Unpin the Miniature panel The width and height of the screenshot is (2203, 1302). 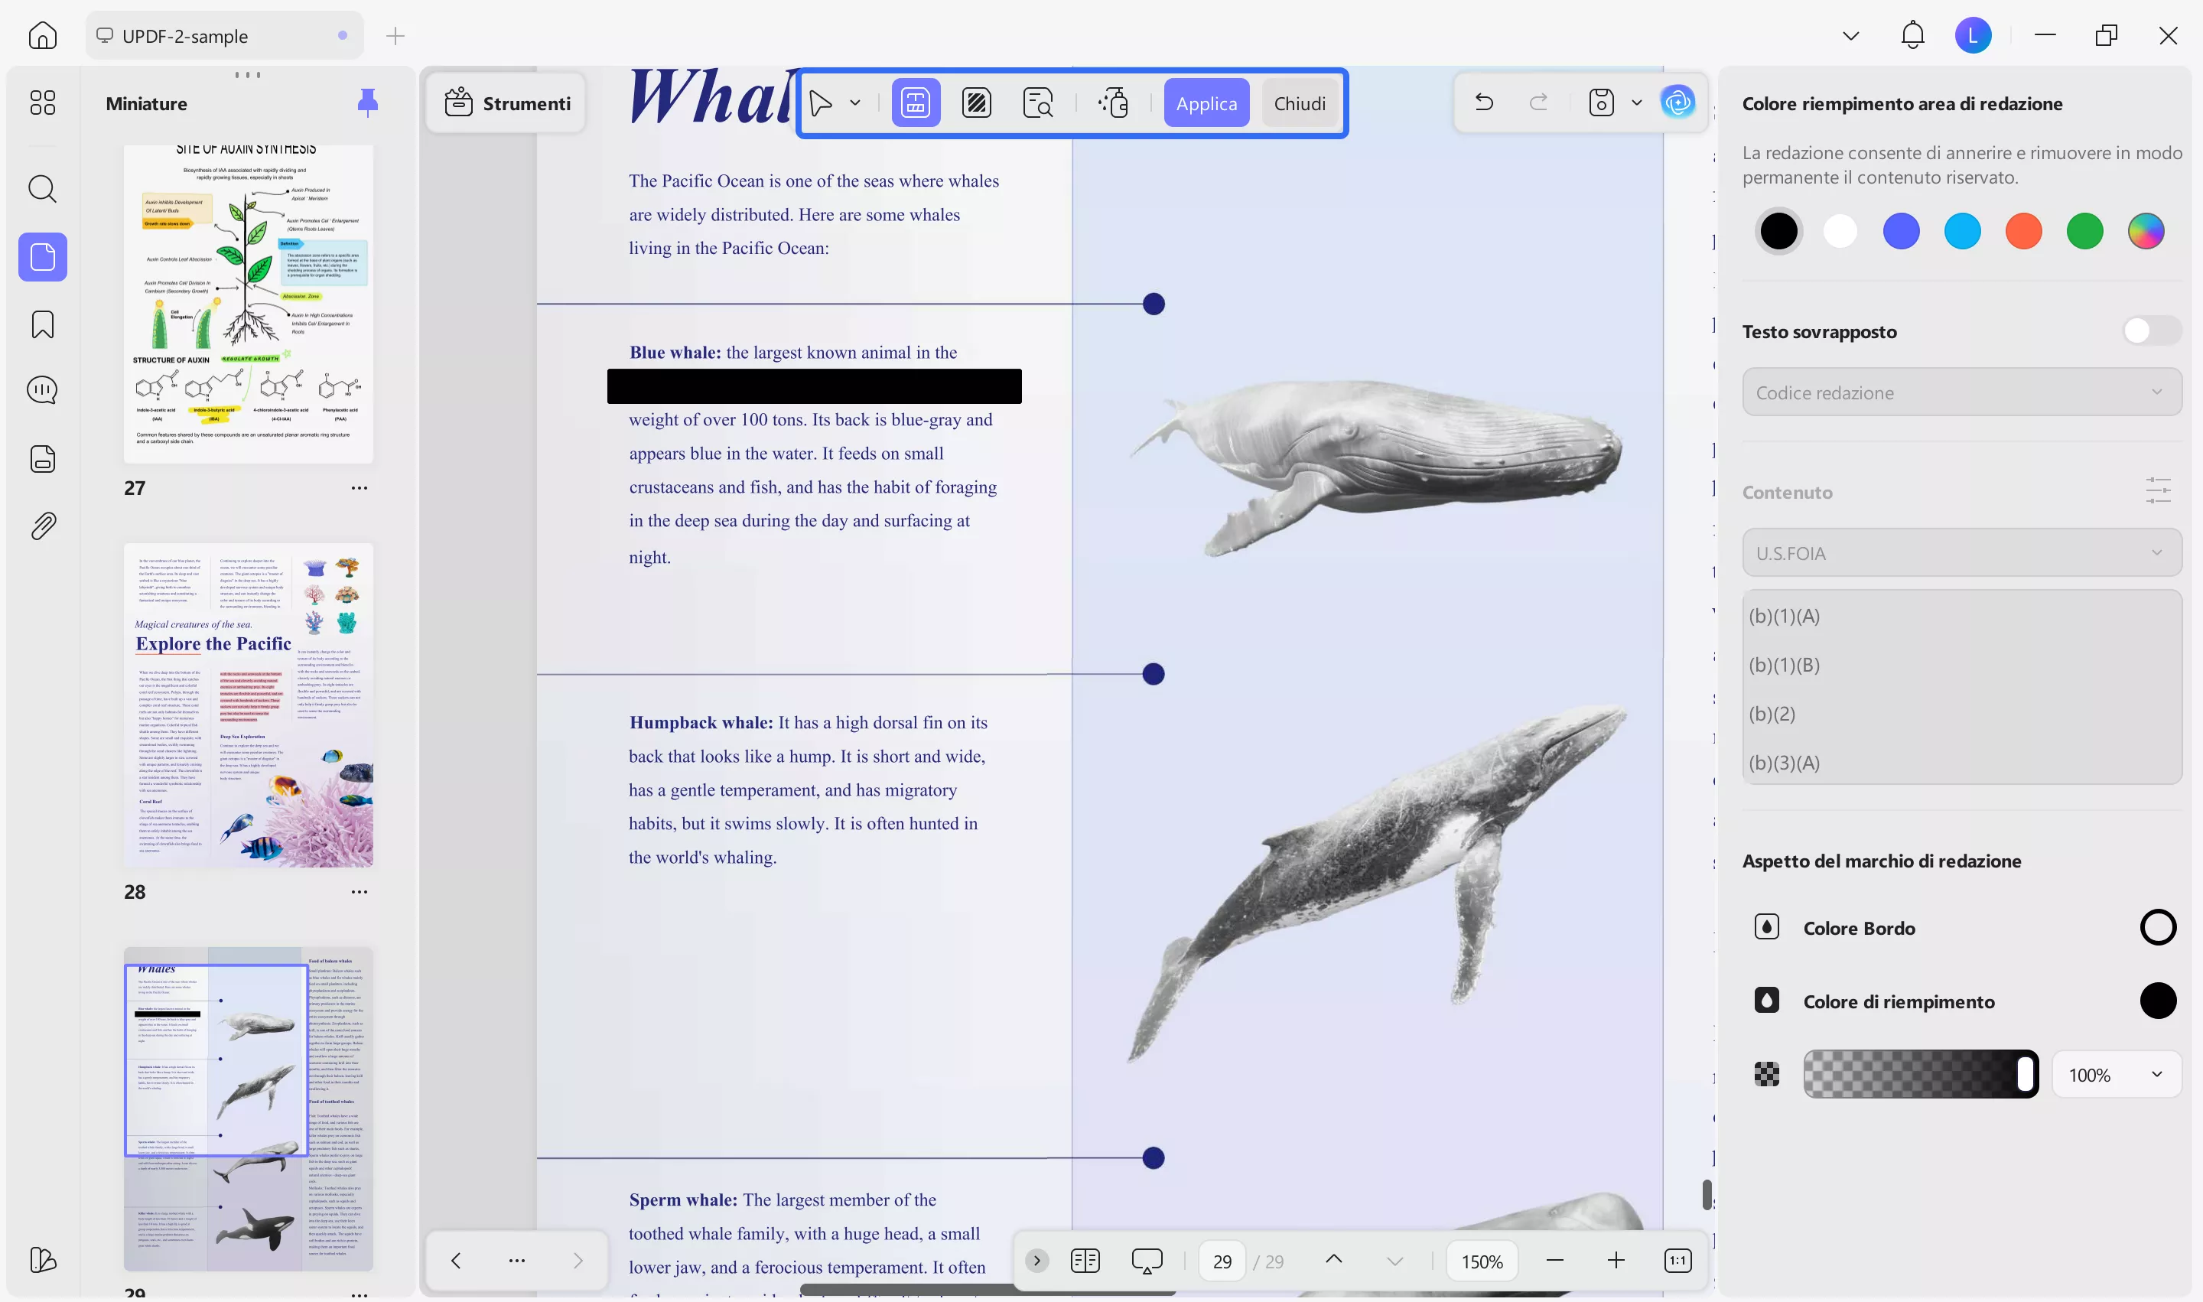click(x=368, y=103)
